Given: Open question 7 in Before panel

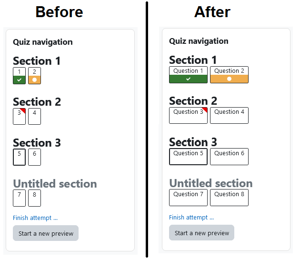Looking at the screenshot, I should (19, 198).
